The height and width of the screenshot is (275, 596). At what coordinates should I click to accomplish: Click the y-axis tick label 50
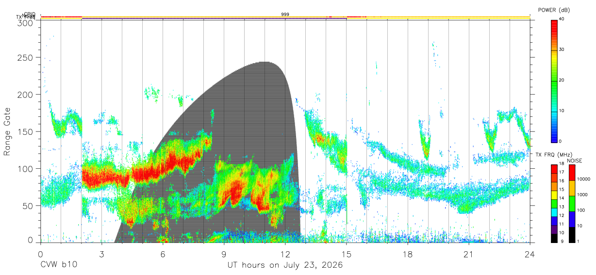click(29, 205)
